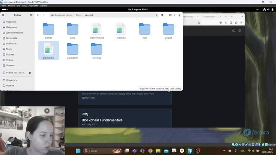Click the content path segment
This screenshot has height=155, width=276.
click(89, 15)
